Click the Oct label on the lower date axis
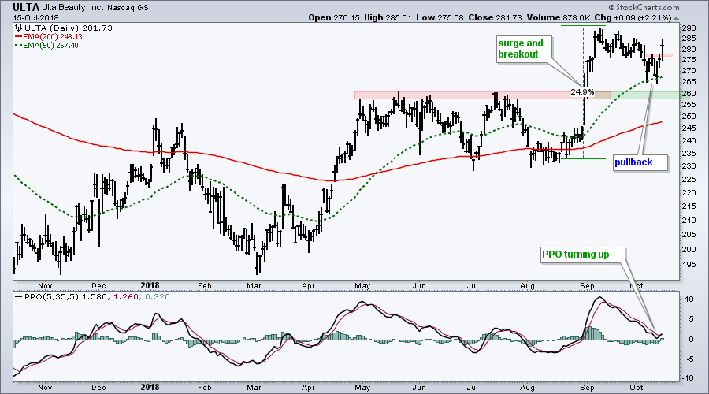The width and height of the screenshot is (709, 394). click(637, 387)
